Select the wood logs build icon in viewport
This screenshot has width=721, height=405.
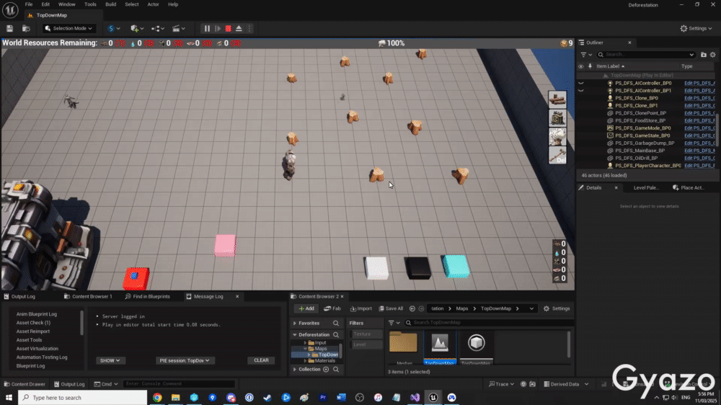point(557,99)
